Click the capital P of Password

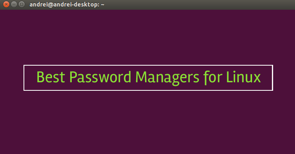coord(73,77)
